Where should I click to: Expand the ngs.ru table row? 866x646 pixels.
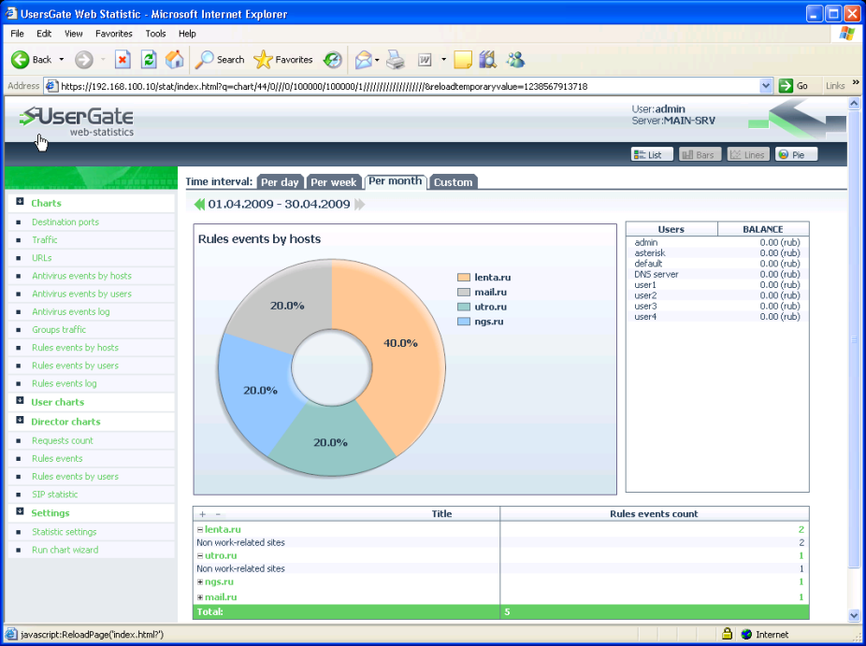point(200,582)
